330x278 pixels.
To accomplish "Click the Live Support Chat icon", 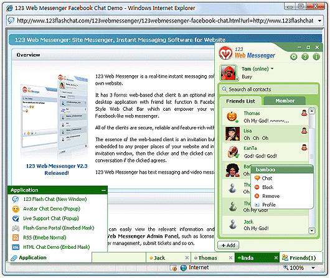I will [x=16, y=218].
